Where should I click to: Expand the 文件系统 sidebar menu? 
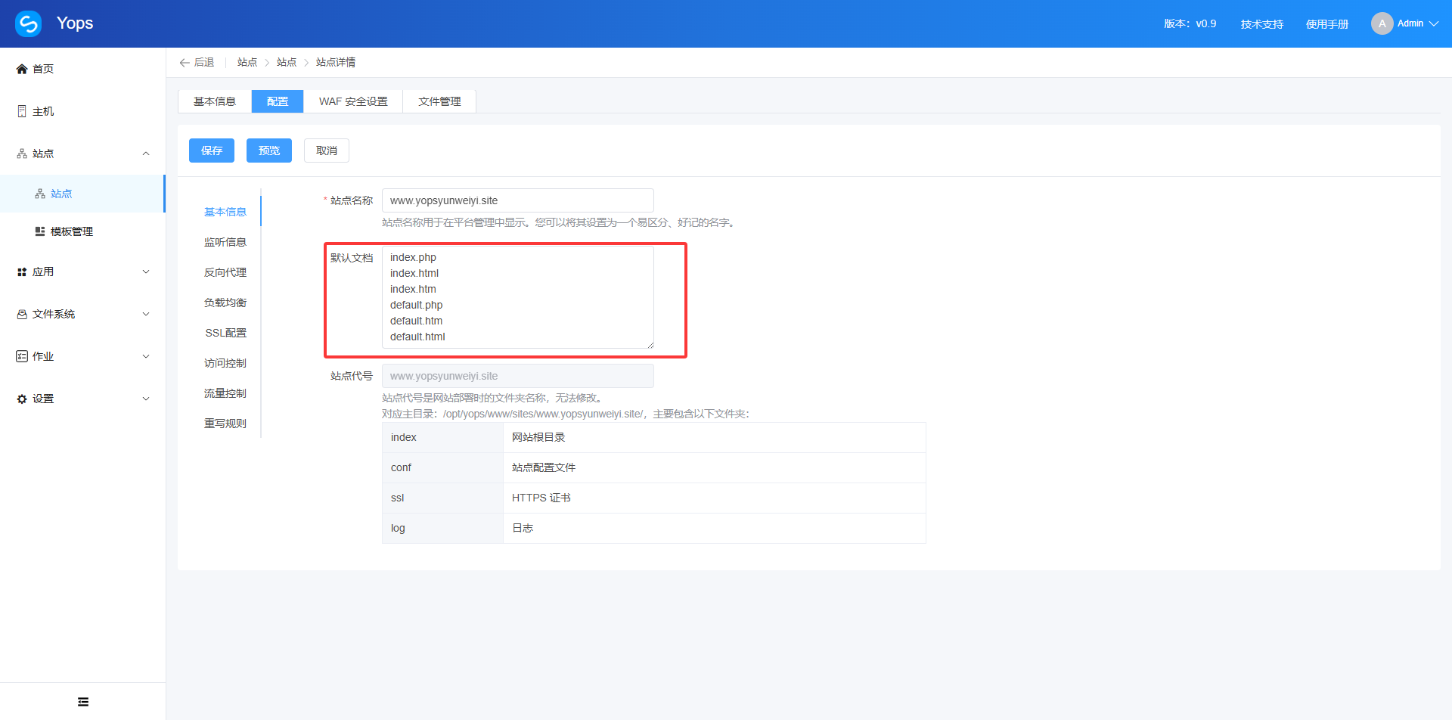click(146, 314)
